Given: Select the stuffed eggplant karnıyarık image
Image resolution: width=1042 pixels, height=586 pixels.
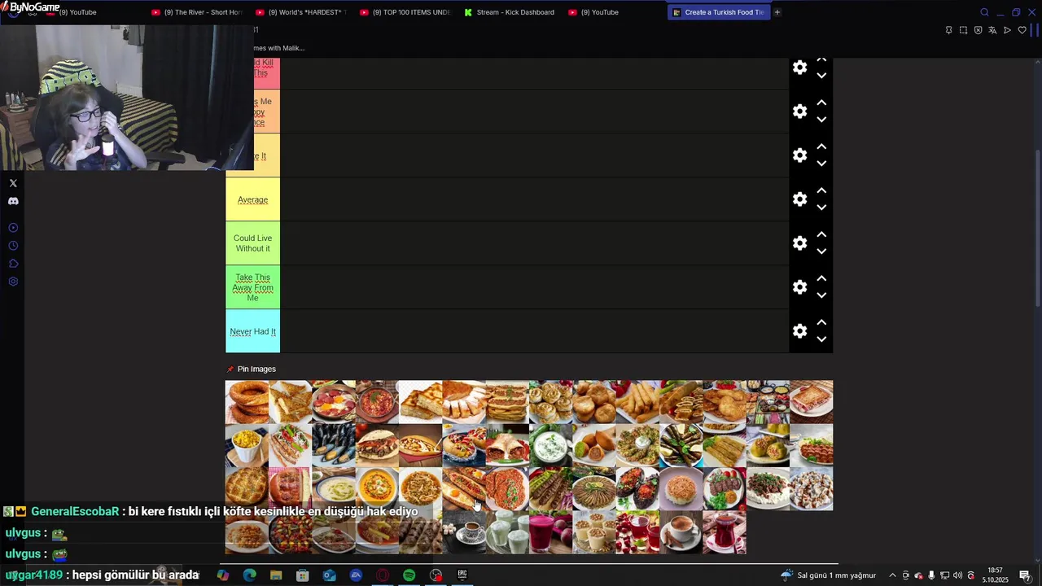Looking at the screenshot, I should (637, 488).
